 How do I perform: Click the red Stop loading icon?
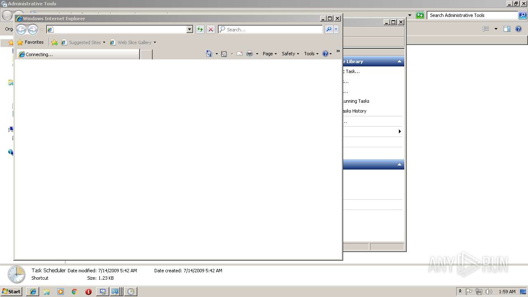[211, 29]
